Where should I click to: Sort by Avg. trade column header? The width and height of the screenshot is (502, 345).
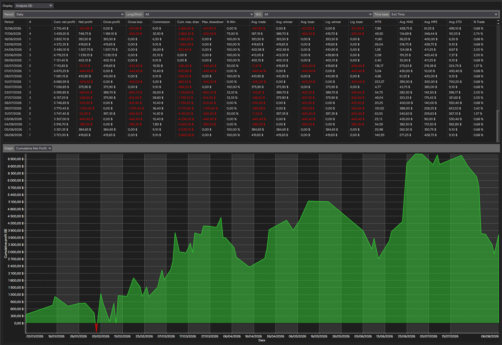[262, 22]
